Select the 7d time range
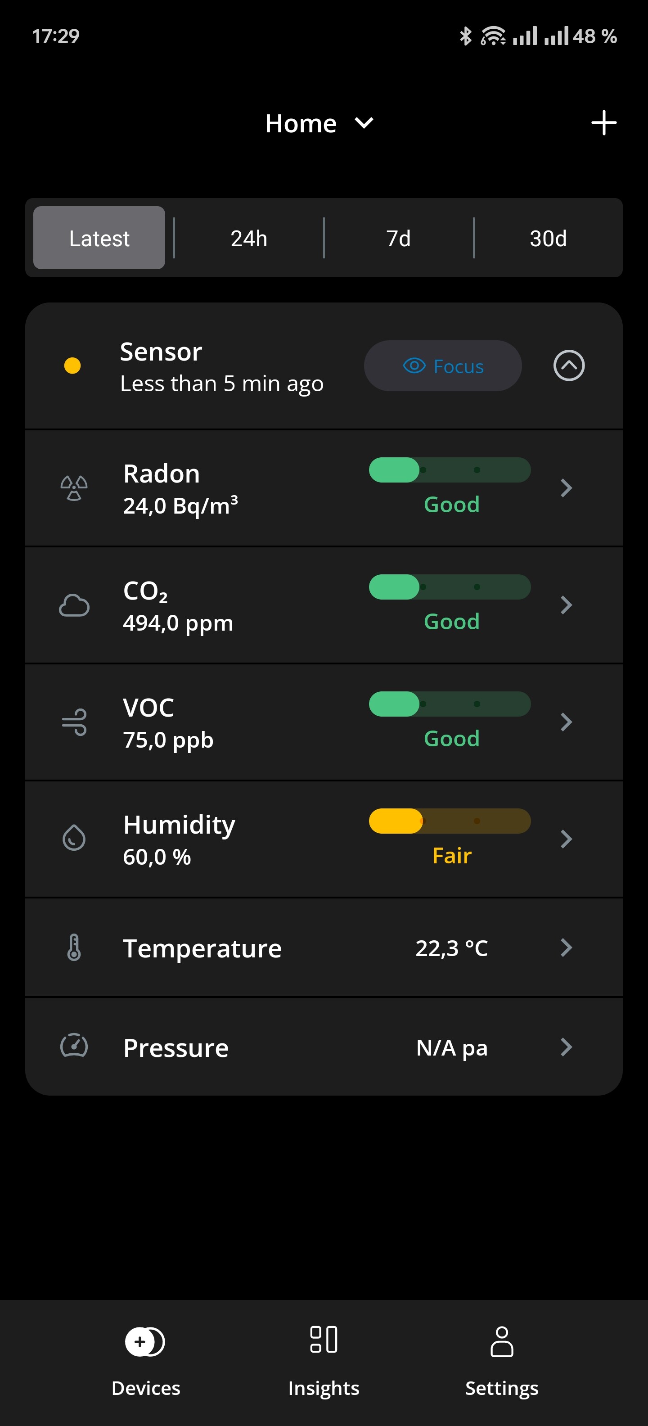 click(398, 238)
